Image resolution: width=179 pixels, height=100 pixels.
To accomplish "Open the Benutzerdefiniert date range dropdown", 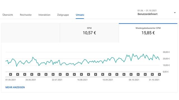I will [x=157, y=12].
